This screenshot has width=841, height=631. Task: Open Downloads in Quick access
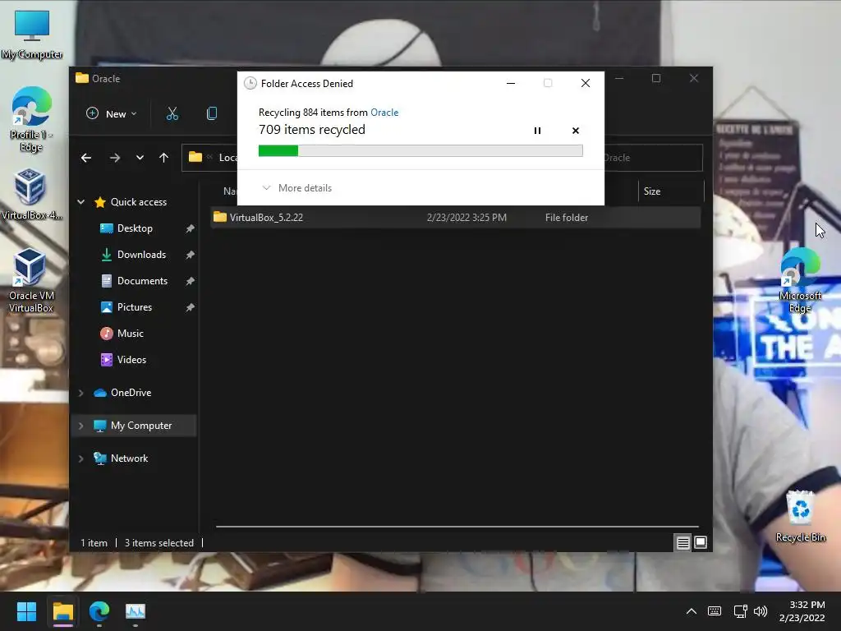click(141, 255)
